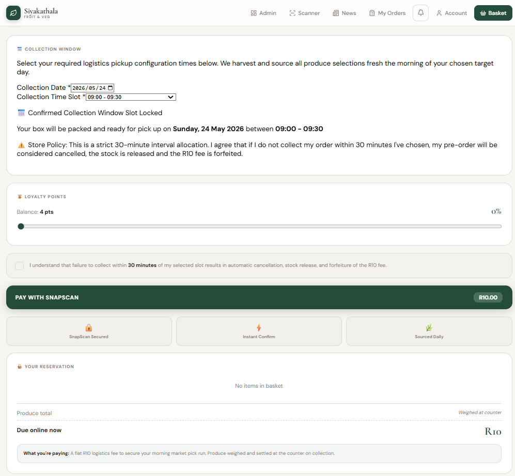Go to the Scanner page

[x=304, y=13]
